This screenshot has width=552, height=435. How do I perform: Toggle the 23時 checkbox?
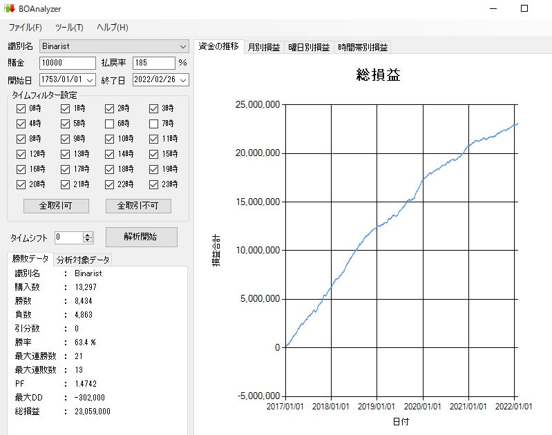153,184
